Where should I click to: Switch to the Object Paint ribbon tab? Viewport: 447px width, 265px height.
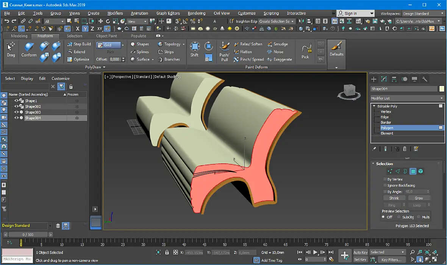pyautogui.click(x=106, y=36)
